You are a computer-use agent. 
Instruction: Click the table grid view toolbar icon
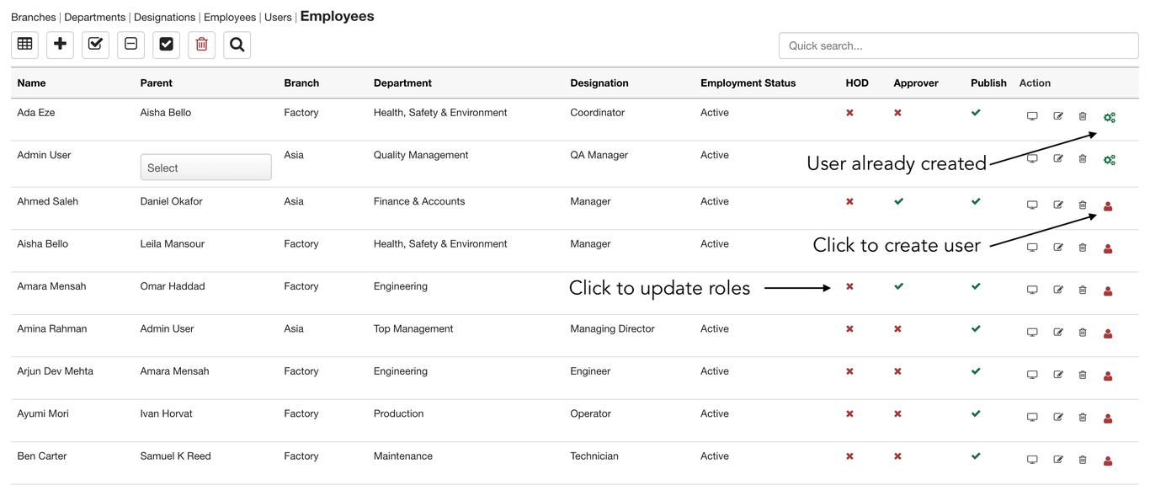click(x=25, y=45)
